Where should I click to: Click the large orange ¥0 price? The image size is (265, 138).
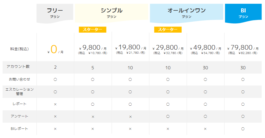point(54,49)
